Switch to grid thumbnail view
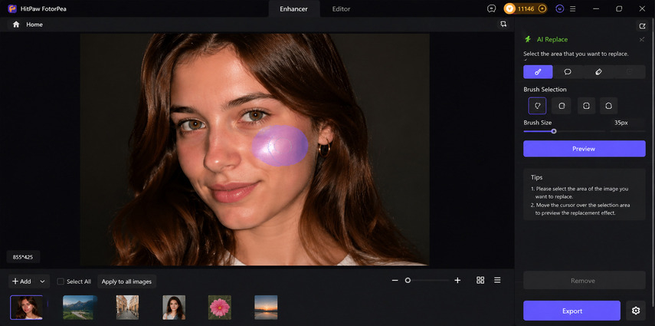Viewport: 655px width, 326px height. 480,280
